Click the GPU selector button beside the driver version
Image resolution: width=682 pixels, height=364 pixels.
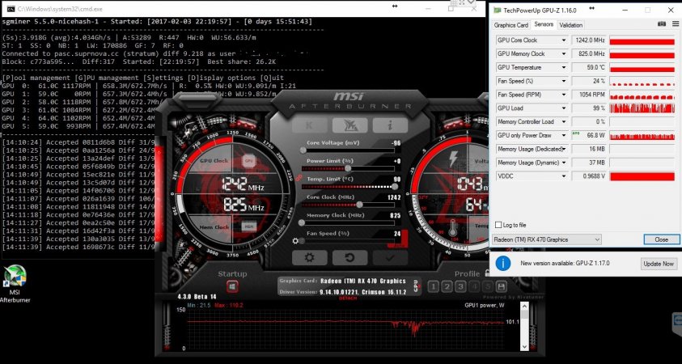point(416,286)
